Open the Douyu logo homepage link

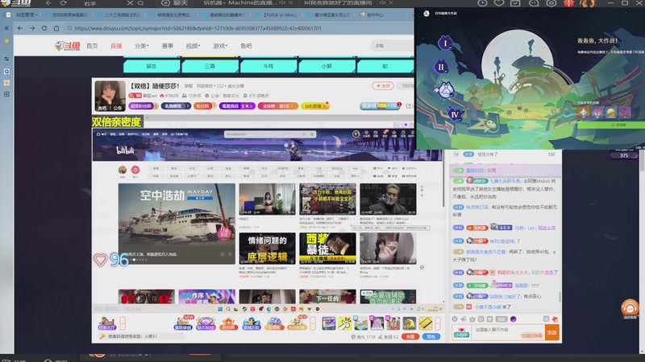(67, 46)
